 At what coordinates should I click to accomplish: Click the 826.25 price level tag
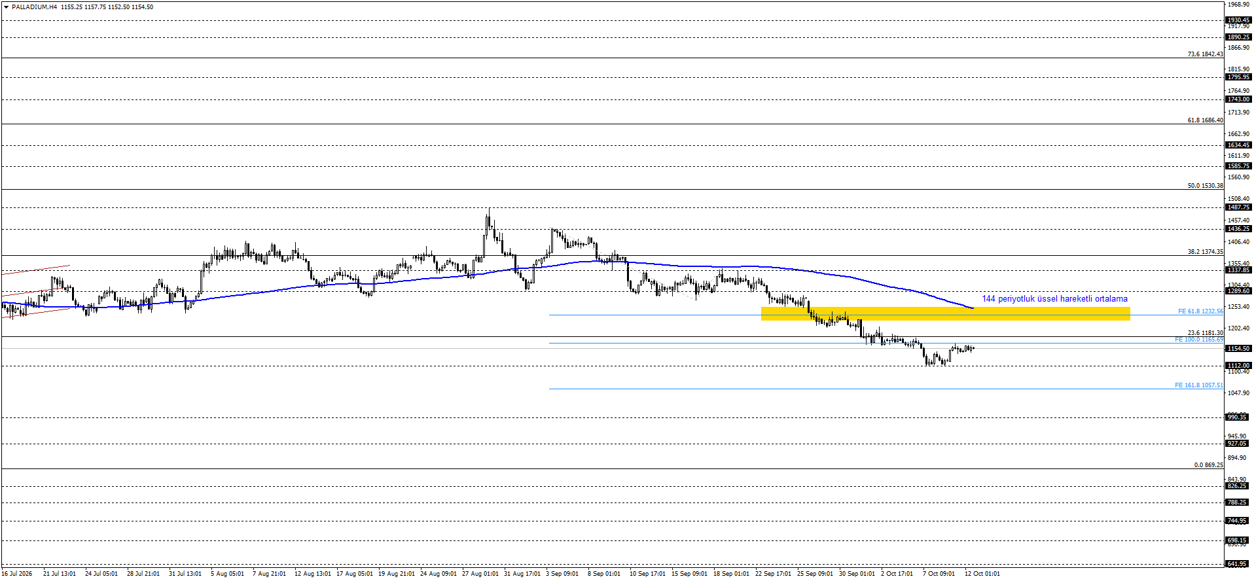coord(1238,486)
